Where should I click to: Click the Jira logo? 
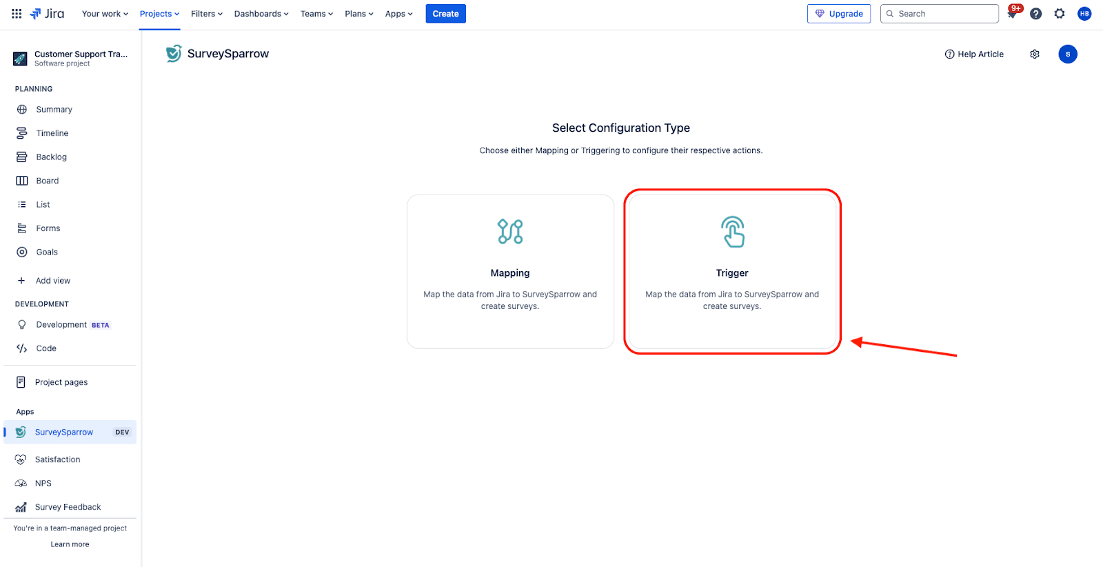(x=47, y=14)
